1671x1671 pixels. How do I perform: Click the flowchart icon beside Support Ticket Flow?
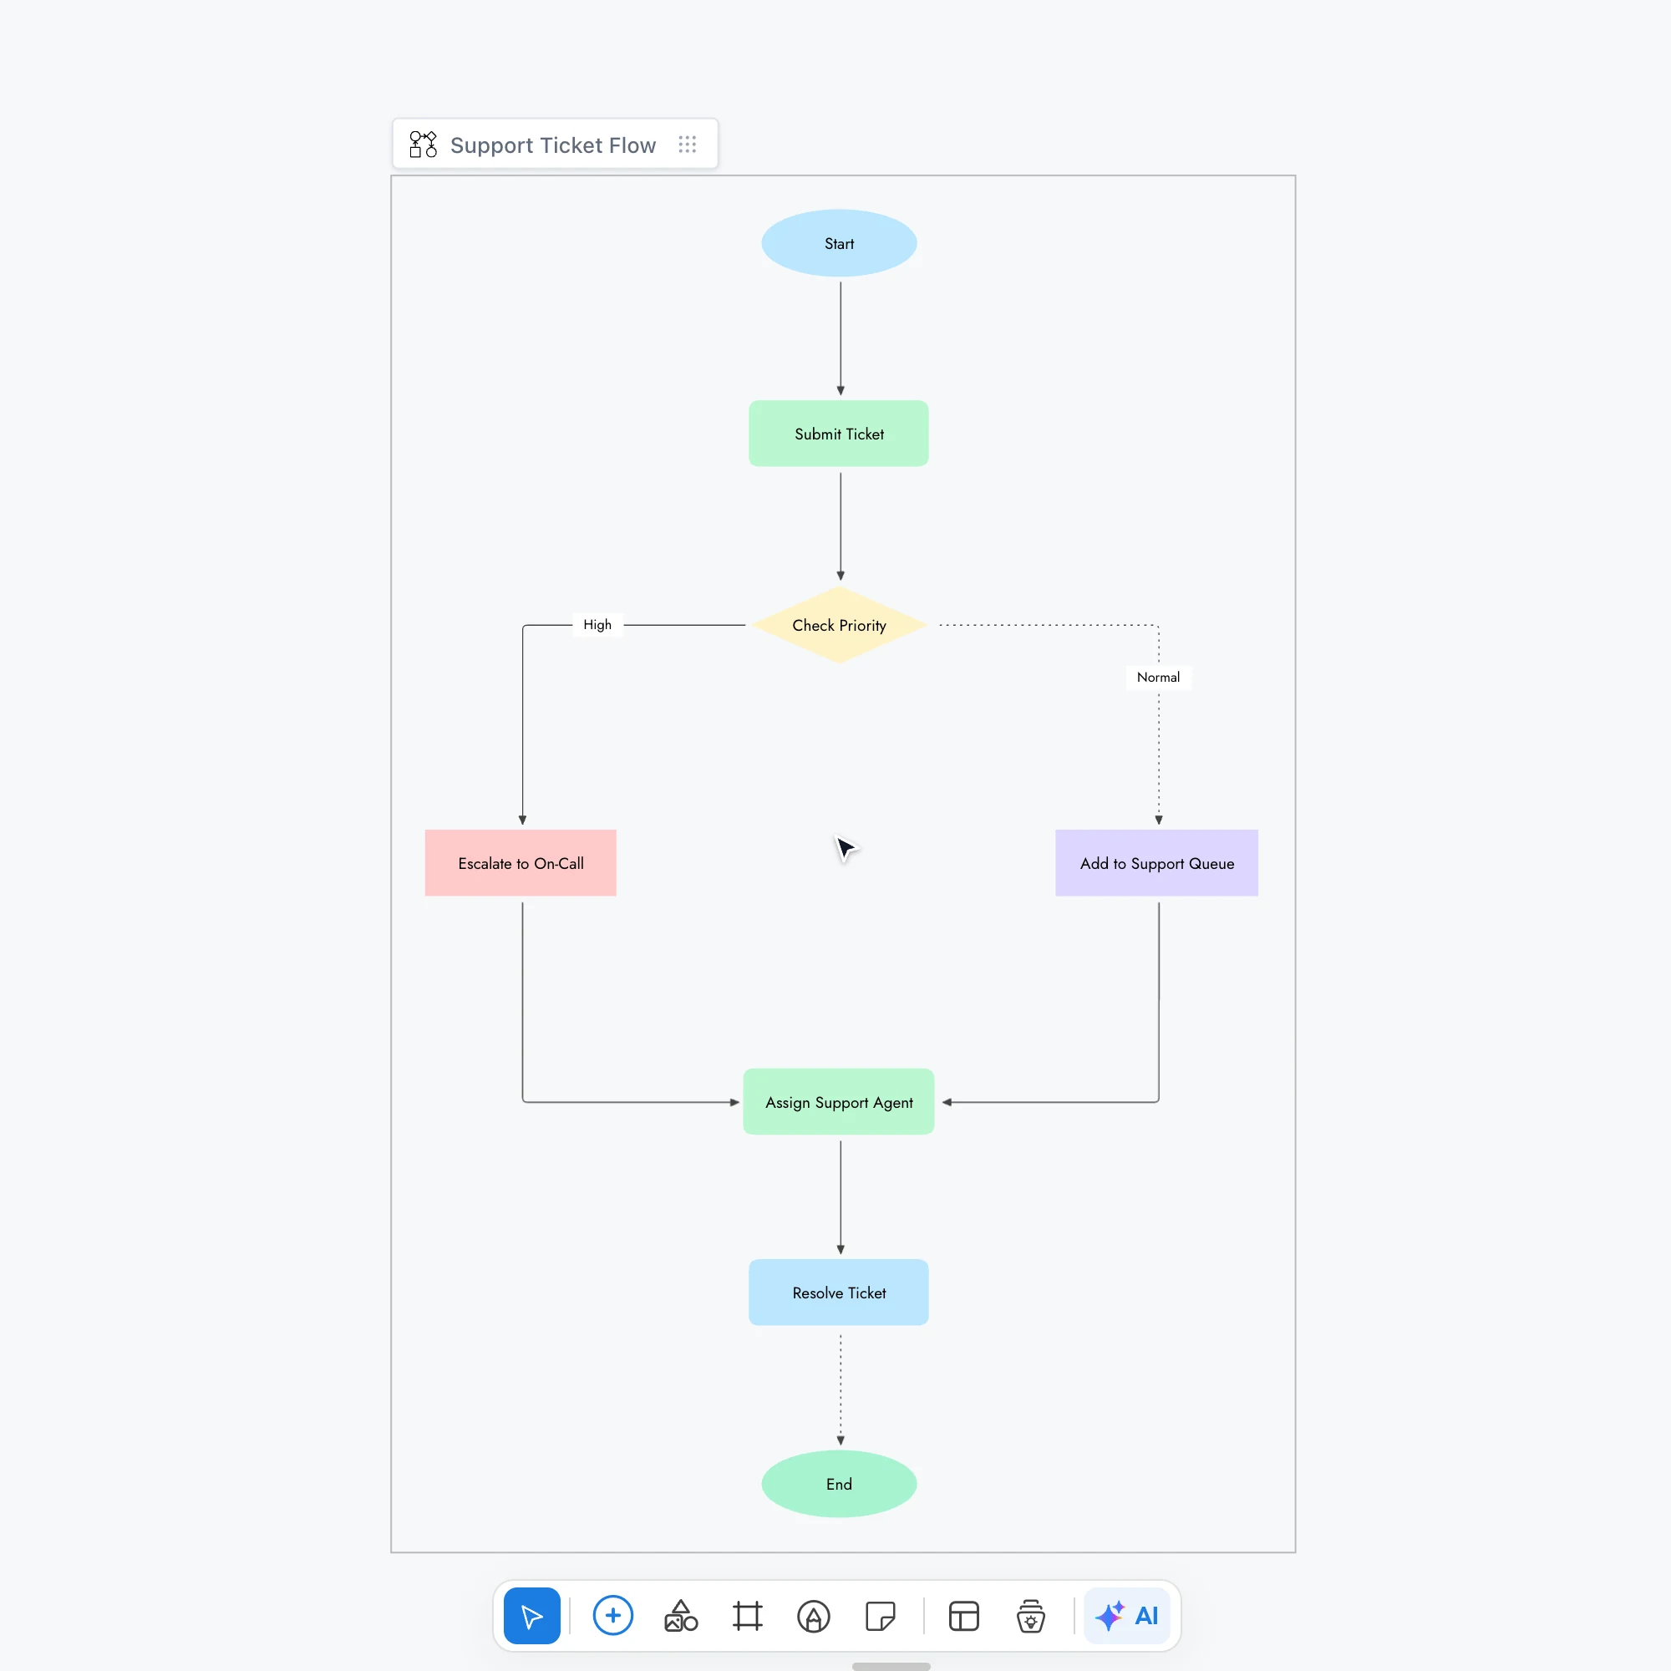pyautogui.click(x=423, y=145)
